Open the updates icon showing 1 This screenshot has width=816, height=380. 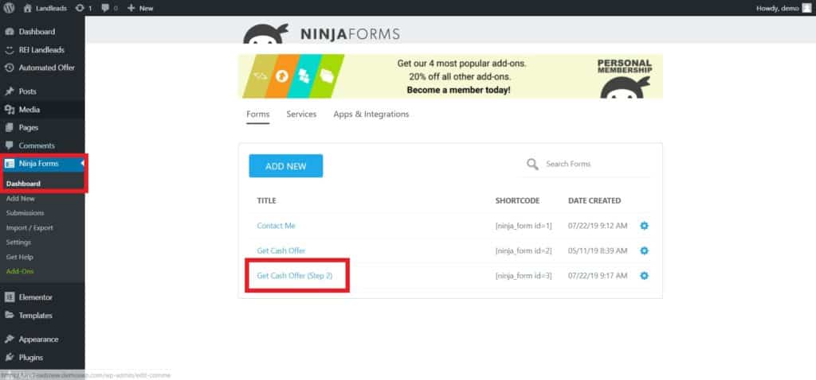point(84,8)
